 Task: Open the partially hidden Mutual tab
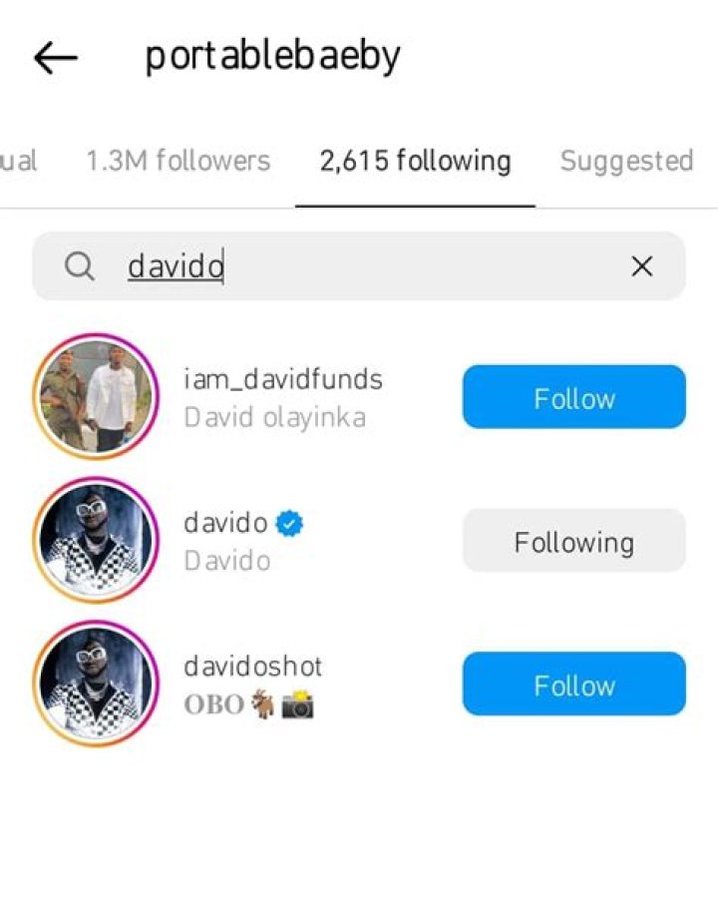(18, 161)
